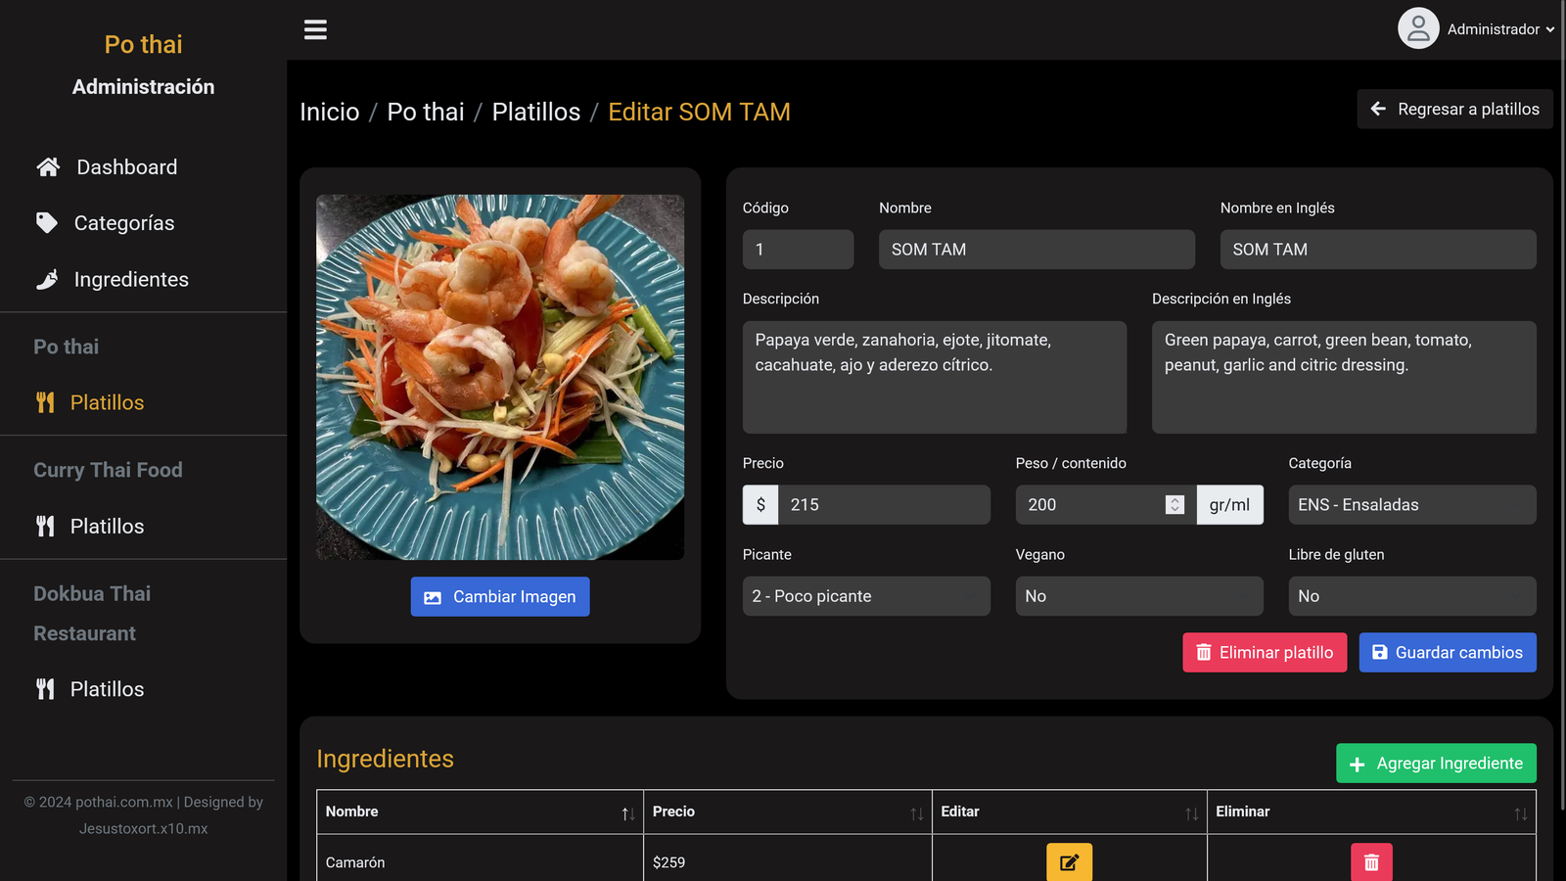Click the Precio input field
This screenshot has width=1566, height=881.
point(883,505)
